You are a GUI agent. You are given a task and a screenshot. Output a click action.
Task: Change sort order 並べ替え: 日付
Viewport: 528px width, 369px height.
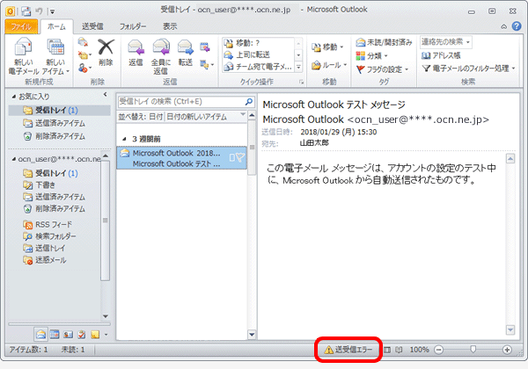[141, 117]
